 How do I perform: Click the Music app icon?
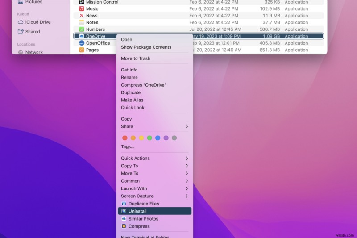point(82,8)
